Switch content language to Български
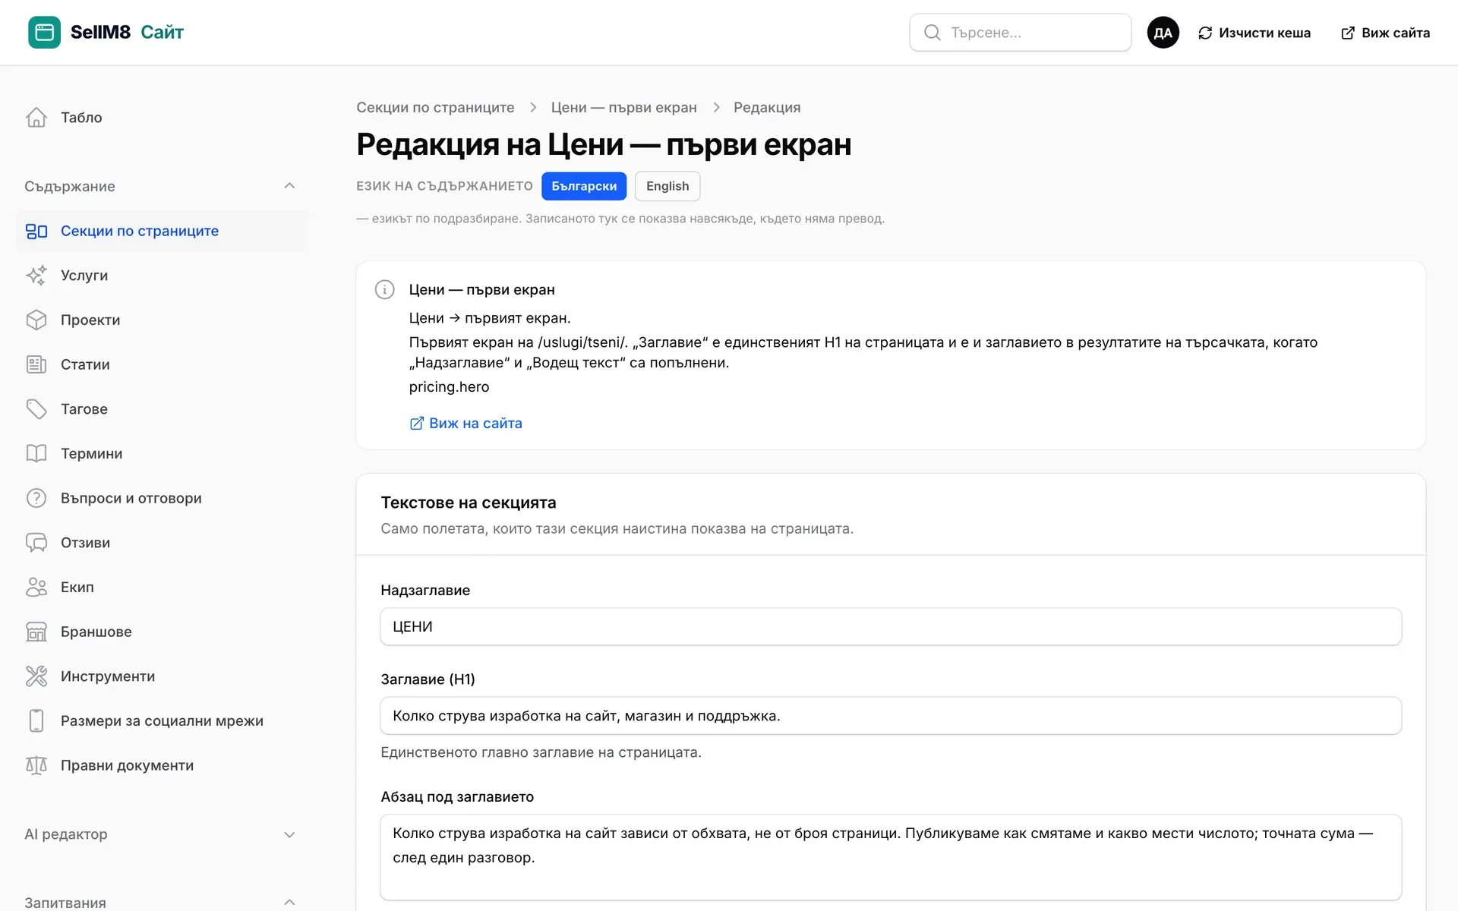This screenshot has width=1458, height=911. tap(584, 186)
